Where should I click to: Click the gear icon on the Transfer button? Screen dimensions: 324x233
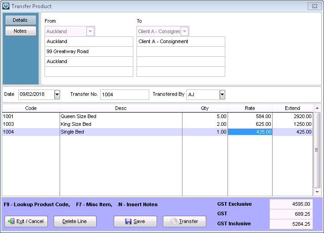[x=174, y=221]
